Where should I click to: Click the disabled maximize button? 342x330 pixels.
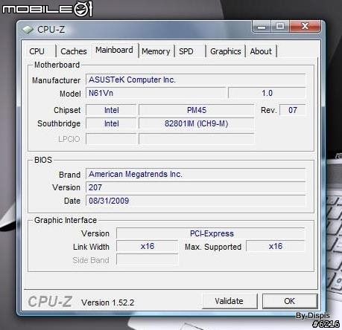(x=280, y=26)
